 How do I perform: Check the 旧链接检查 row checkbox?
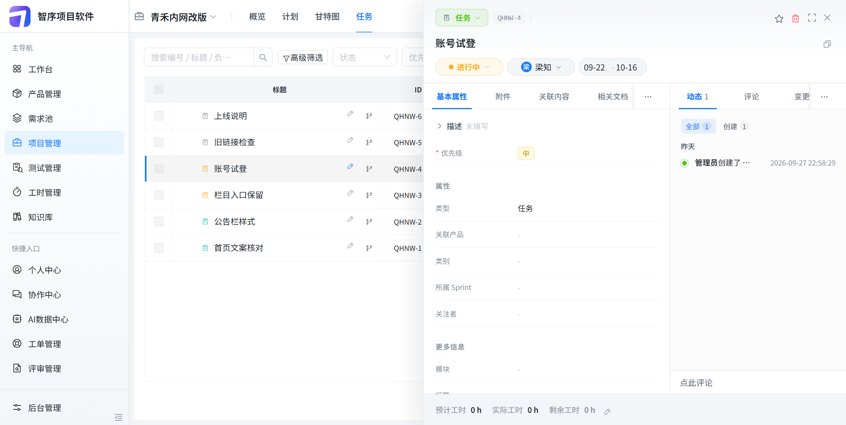pyautogui.click(x=159, y=142)
